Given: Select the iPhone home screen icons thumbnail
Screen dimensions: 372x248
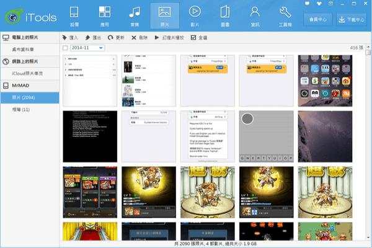Looking at the screenshot, I should point(325,81).
